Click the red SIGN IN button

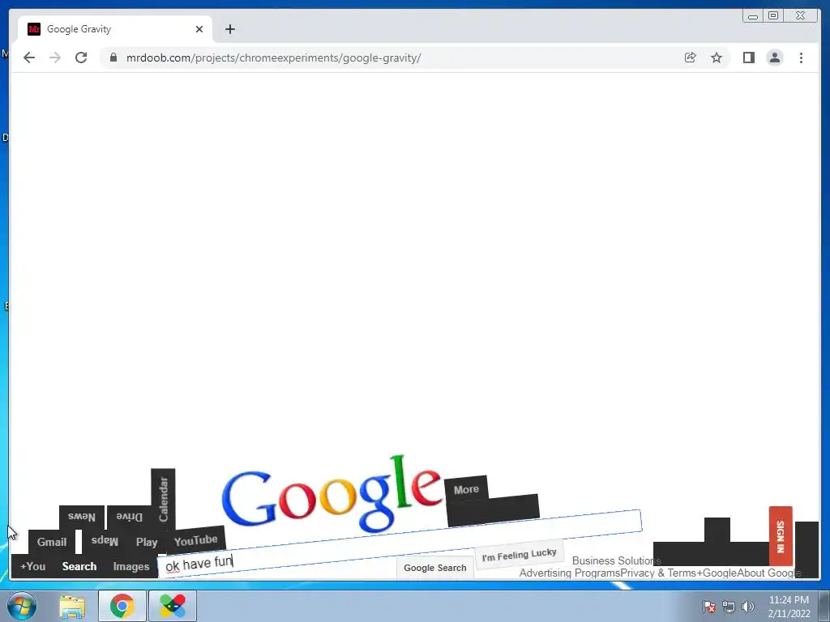(781, 536)
